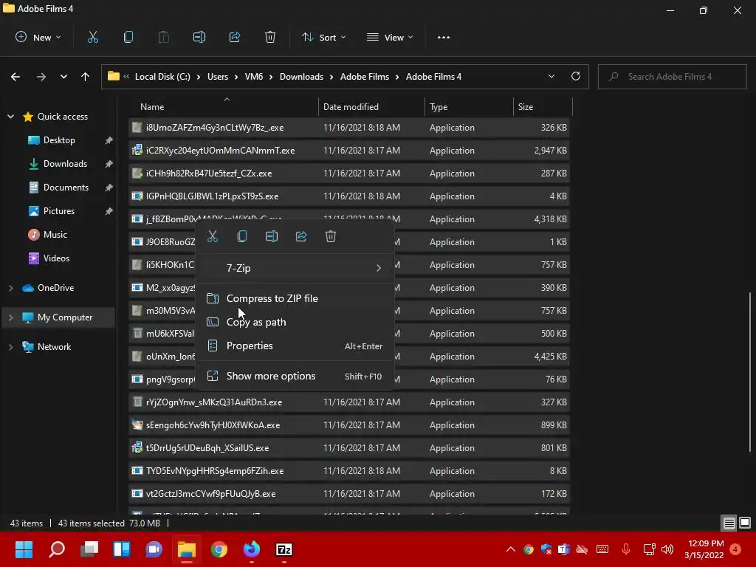Expand the address bar history dropdown

pos(551,76)
